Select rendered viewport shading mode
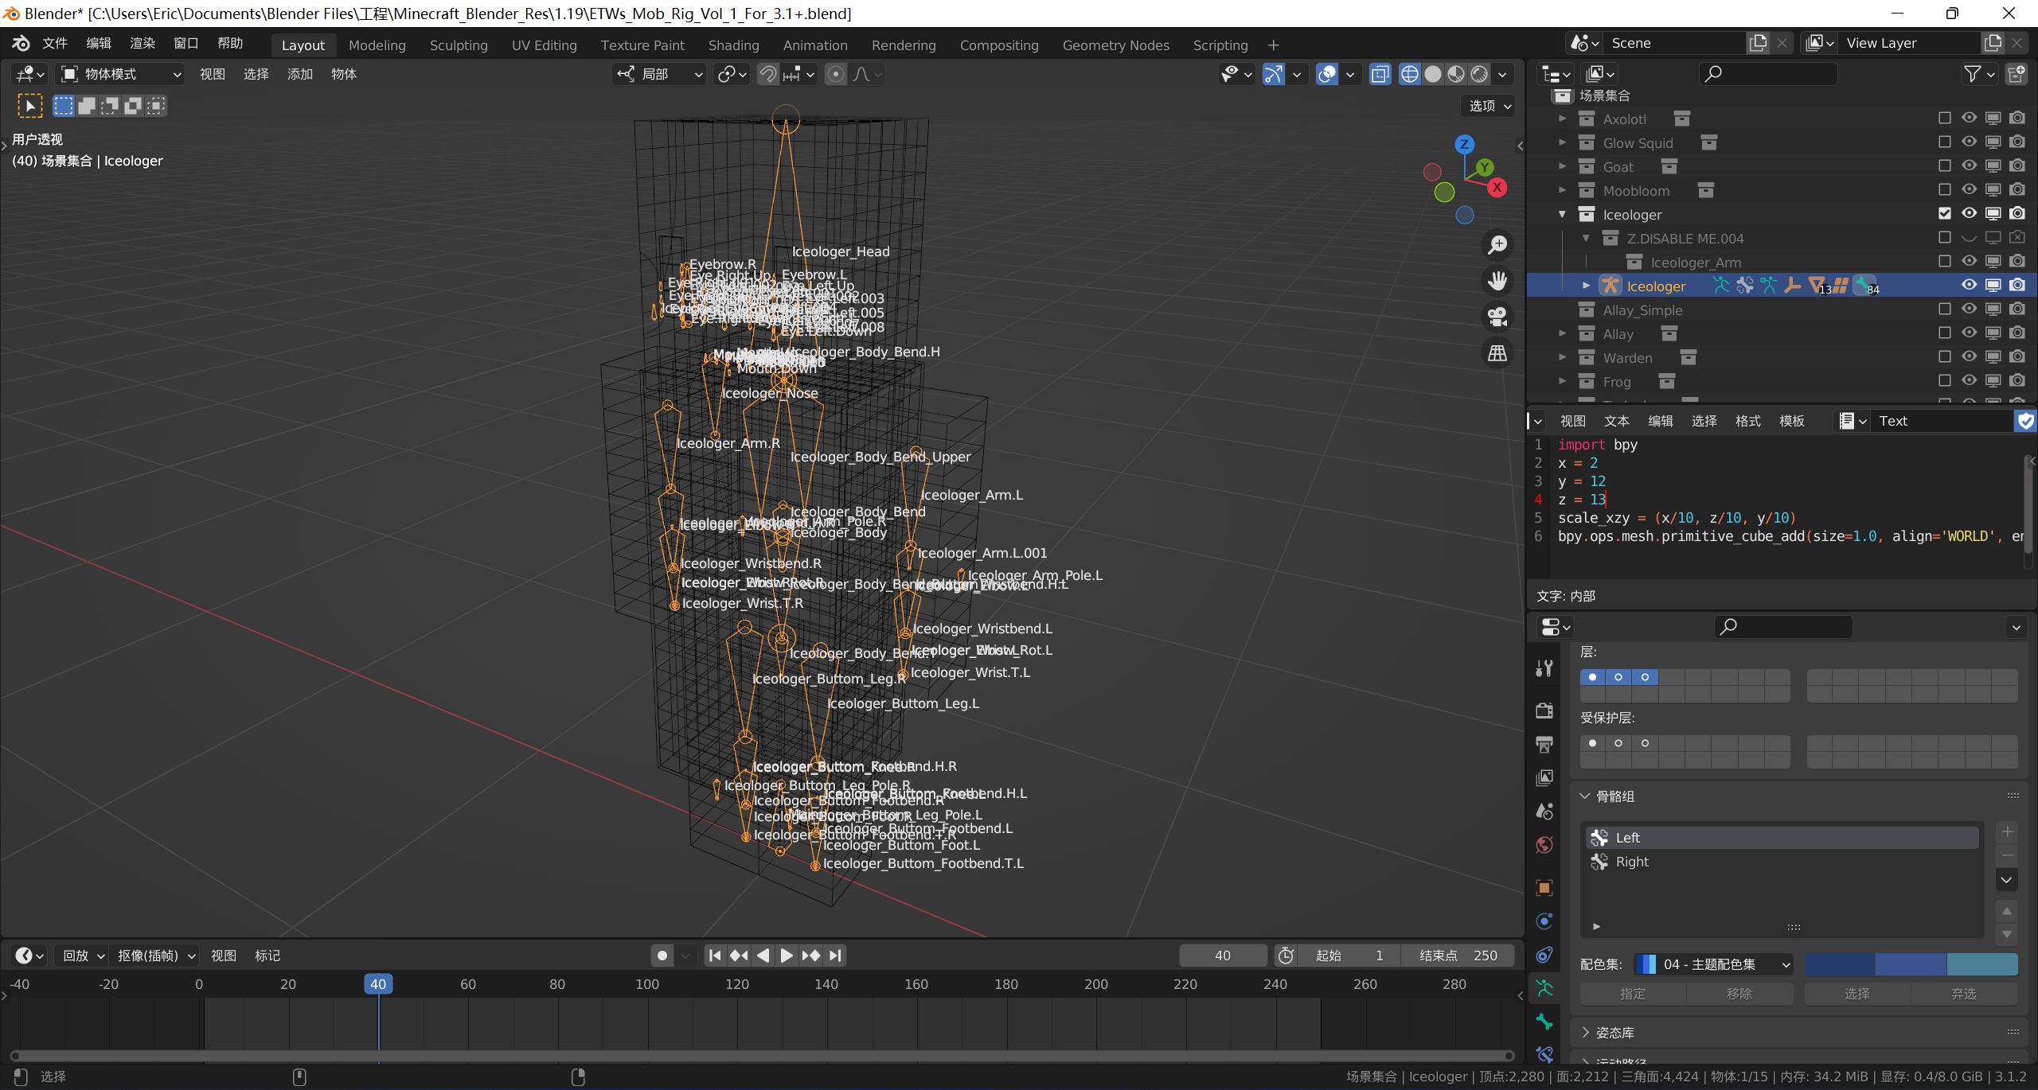The height and width of the screenshot is (1090, 2038). (x=1479, y=74)
